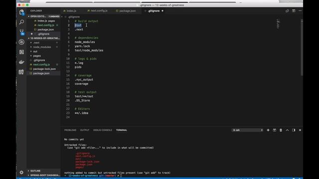The height and width of the screenshot is (179, 319).
Task: Open the Docker view (whale icon)
Action: [x=21, y=62]
